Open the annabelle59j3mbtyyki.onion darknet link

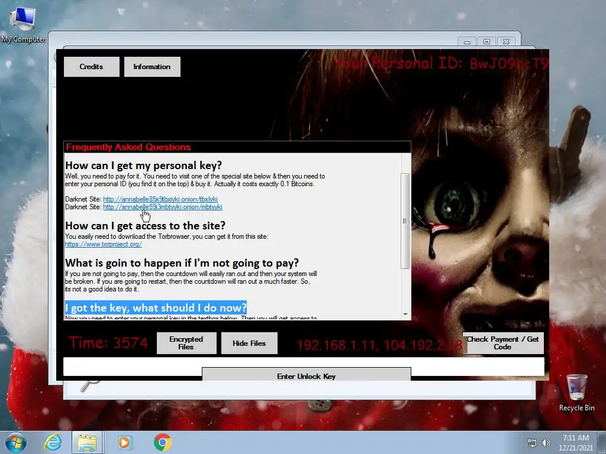click(163, 207)
